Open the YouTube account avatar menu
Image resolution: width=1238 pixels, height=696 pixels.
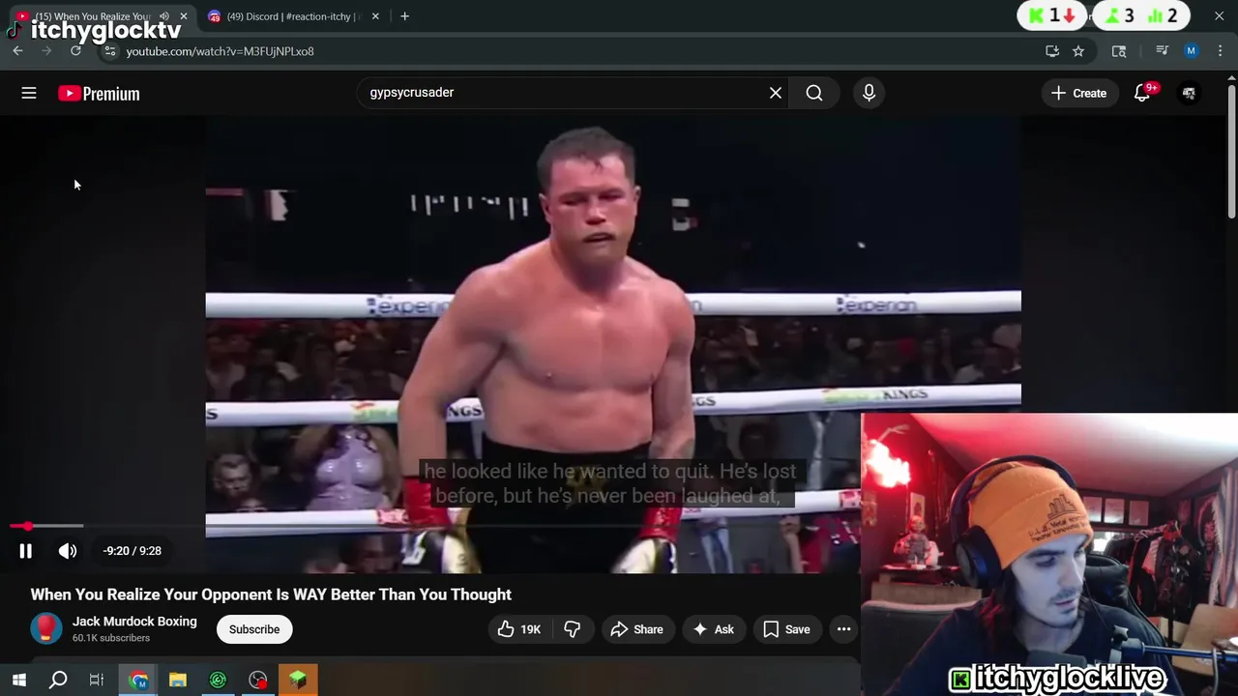click(x=1189, y=93)
